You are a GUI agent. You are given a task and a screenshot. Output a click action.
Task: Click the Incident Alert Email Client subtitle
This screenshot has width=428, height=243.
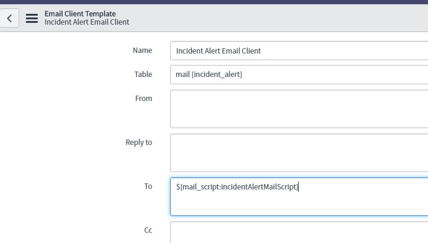[x=87, y=22]
